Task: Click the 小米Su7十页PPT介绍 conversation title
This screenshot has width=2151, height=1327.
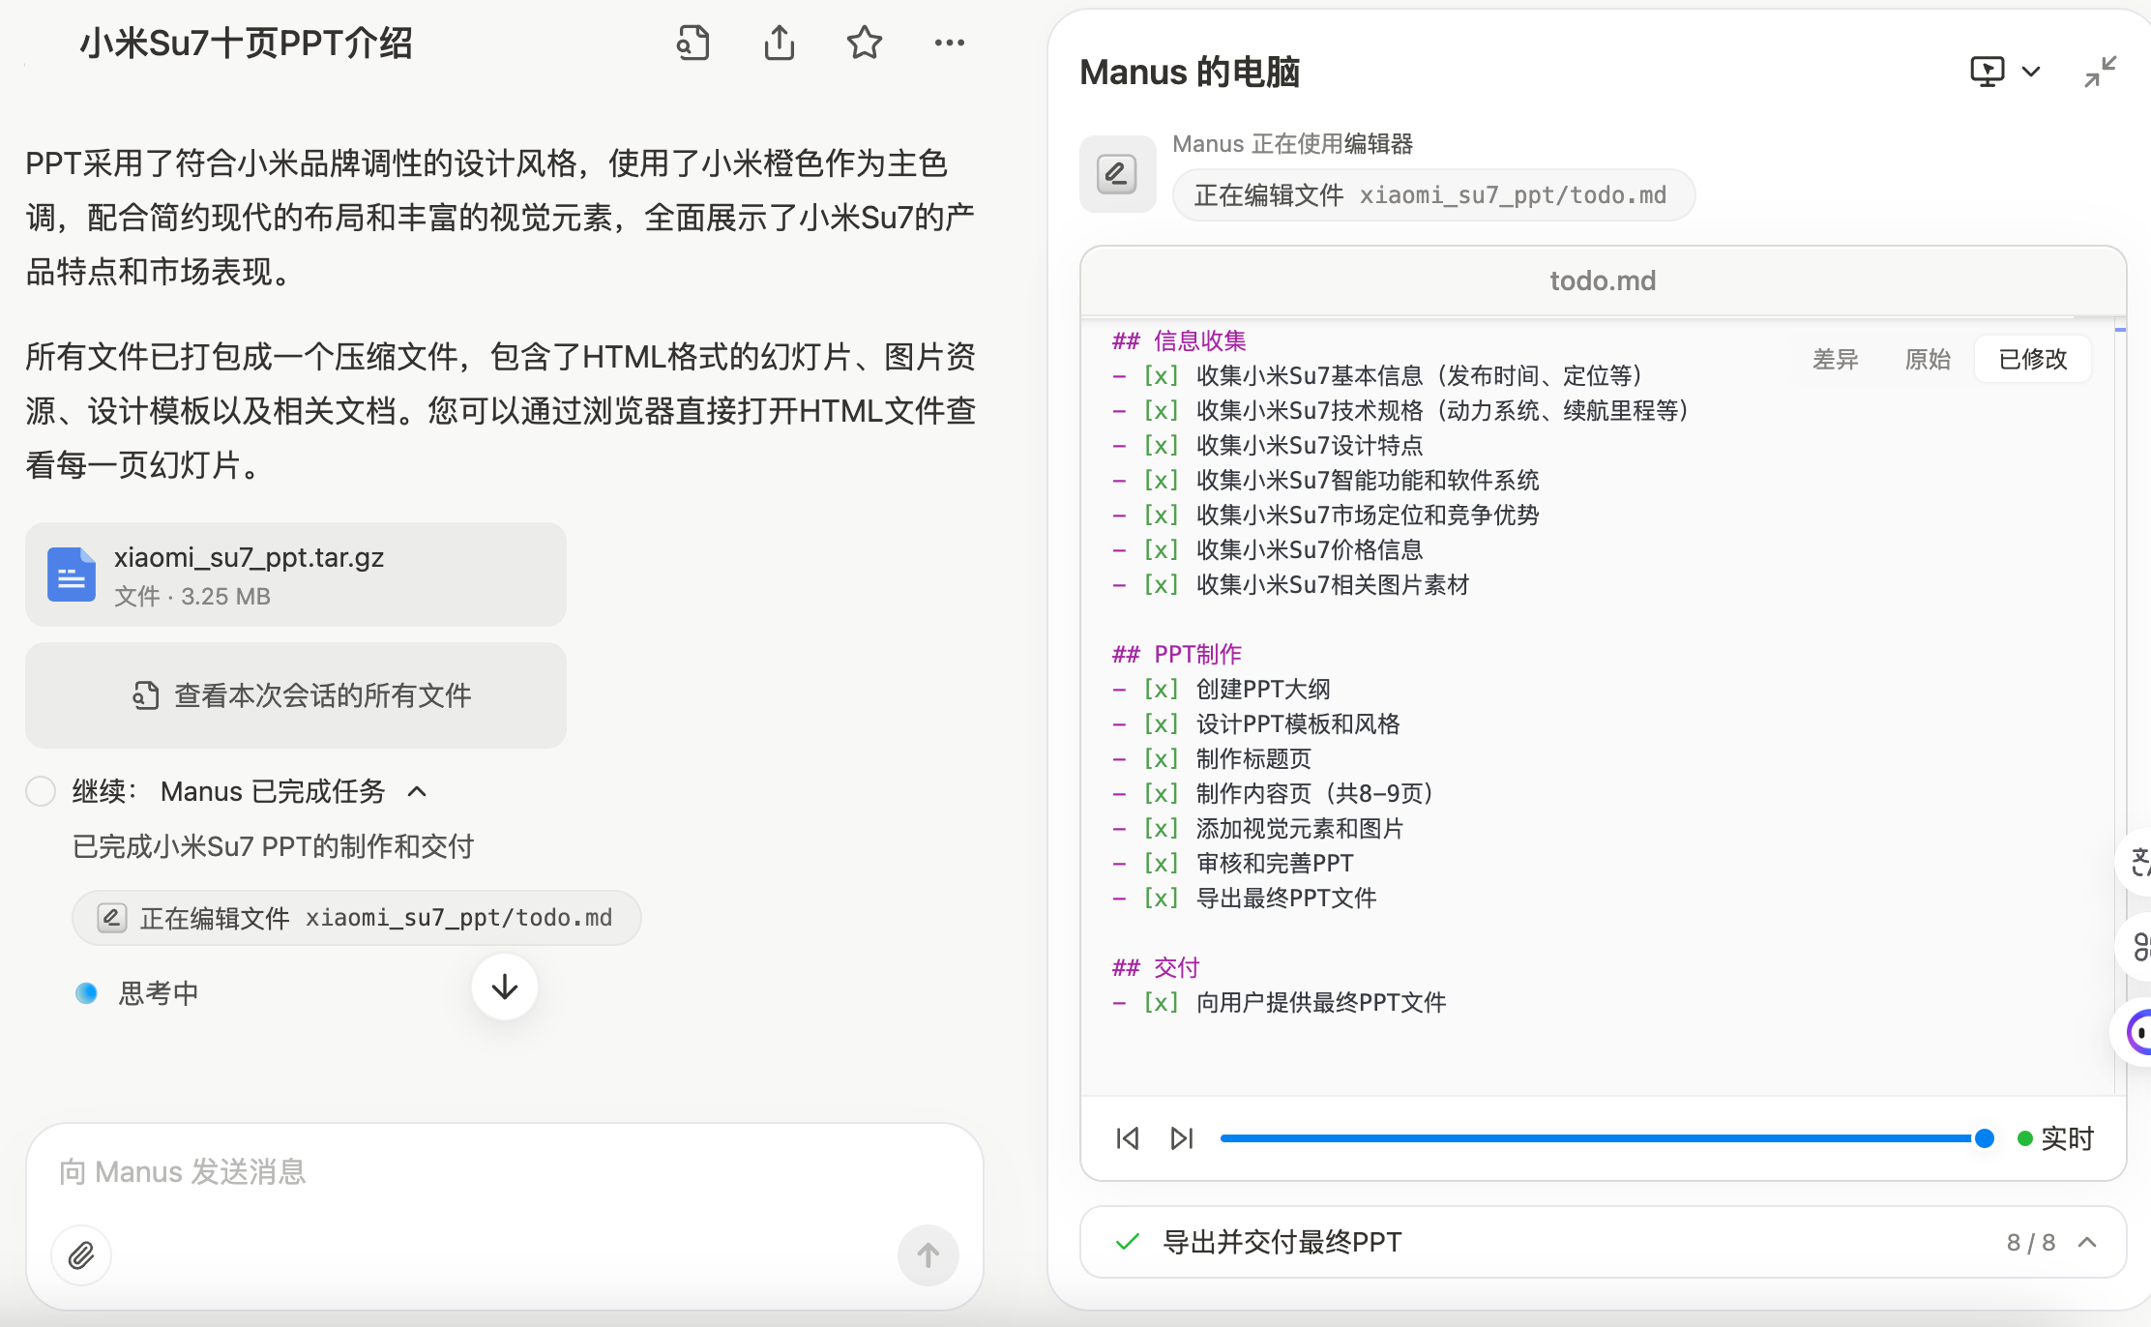Action: coord(246,44)
